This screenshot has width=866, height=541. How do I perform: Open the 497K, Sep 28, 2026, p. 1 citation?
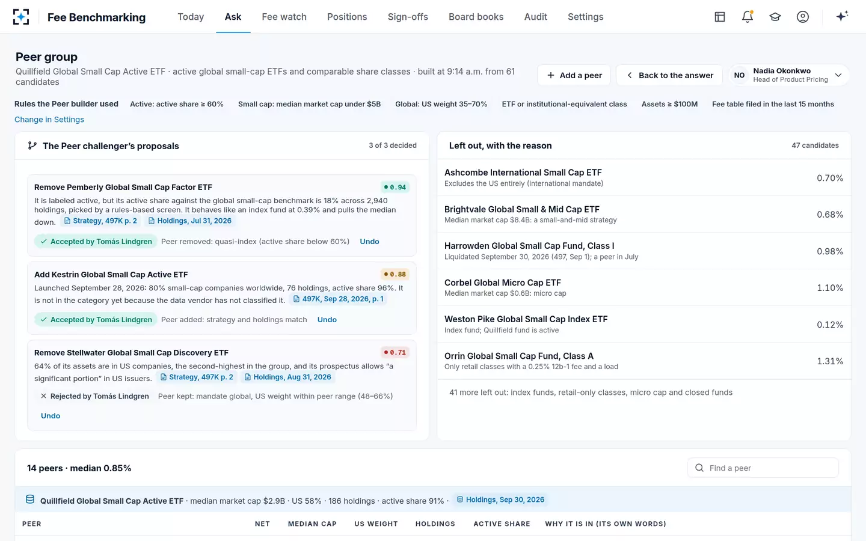point(338,299)
